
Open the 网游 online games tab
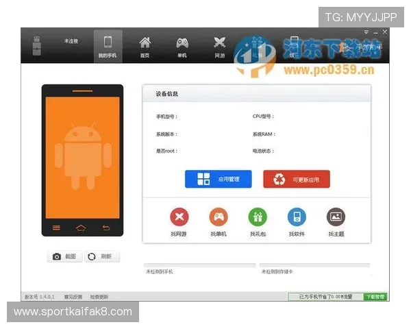coord(219,47)
